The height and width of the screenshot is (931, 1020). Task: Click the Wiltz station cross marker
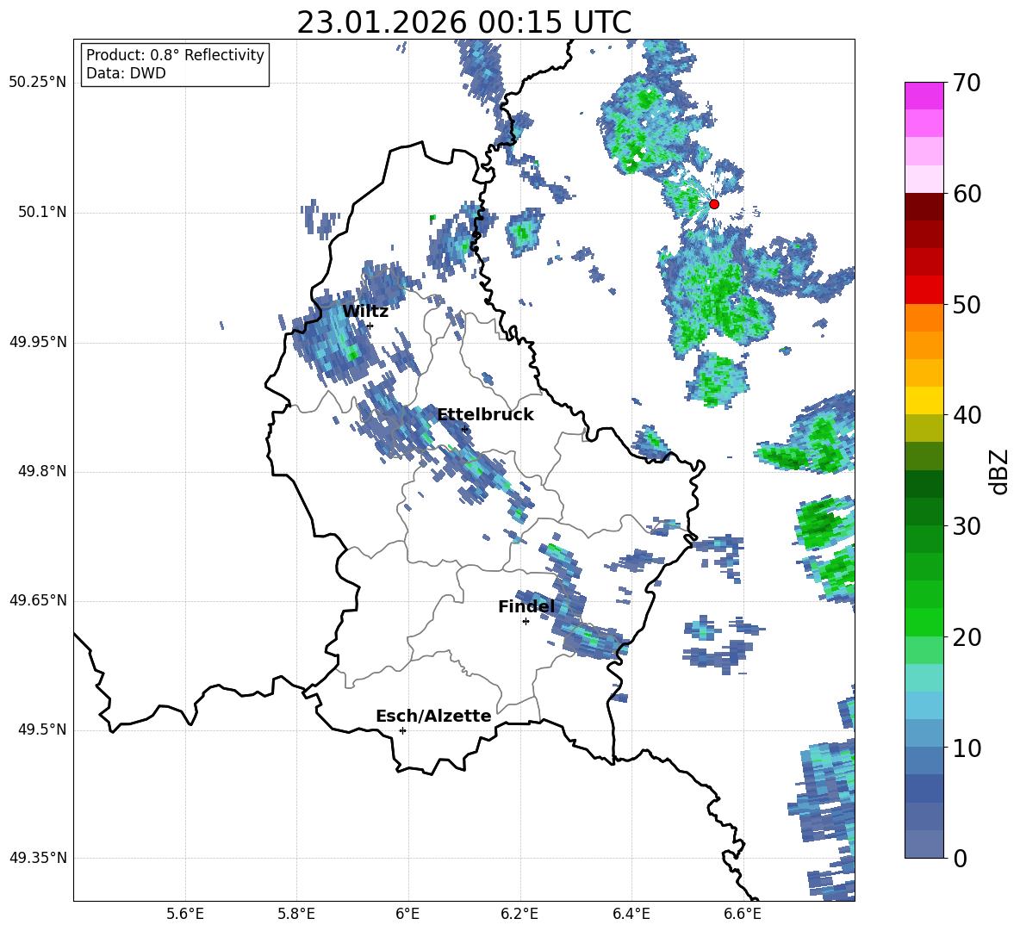click(370, 326)
